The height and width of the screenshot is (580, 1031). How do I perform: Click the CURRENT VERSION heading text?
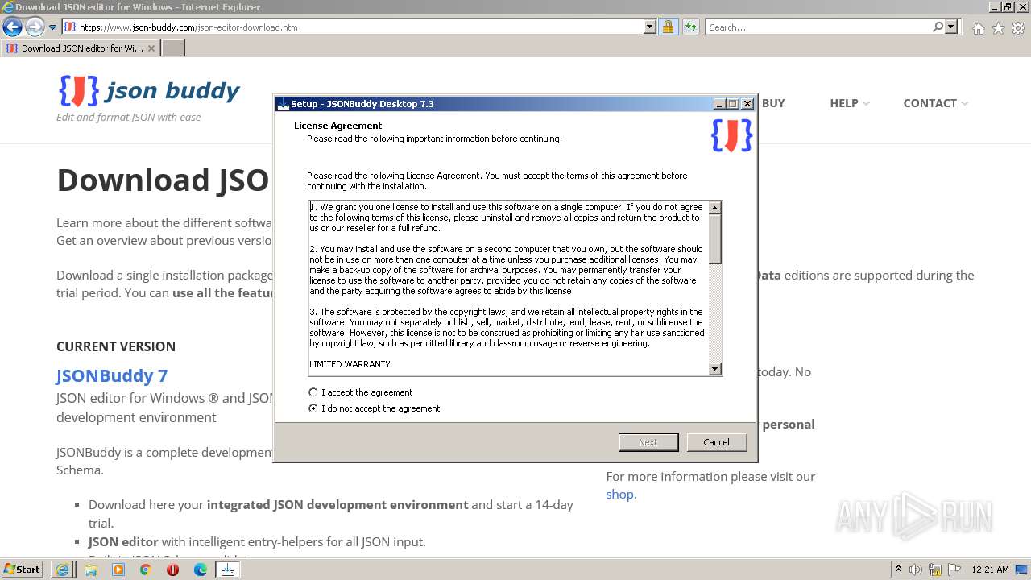pos(116,346)
